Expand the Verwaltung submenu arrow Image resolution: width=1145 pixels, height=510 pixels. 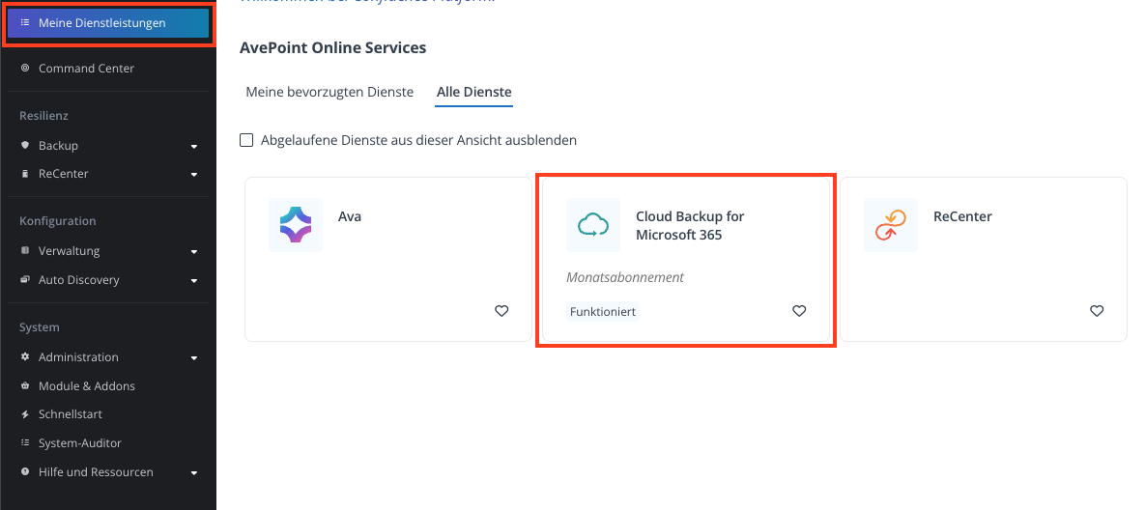pyautogui.click(x=194, y=252)
